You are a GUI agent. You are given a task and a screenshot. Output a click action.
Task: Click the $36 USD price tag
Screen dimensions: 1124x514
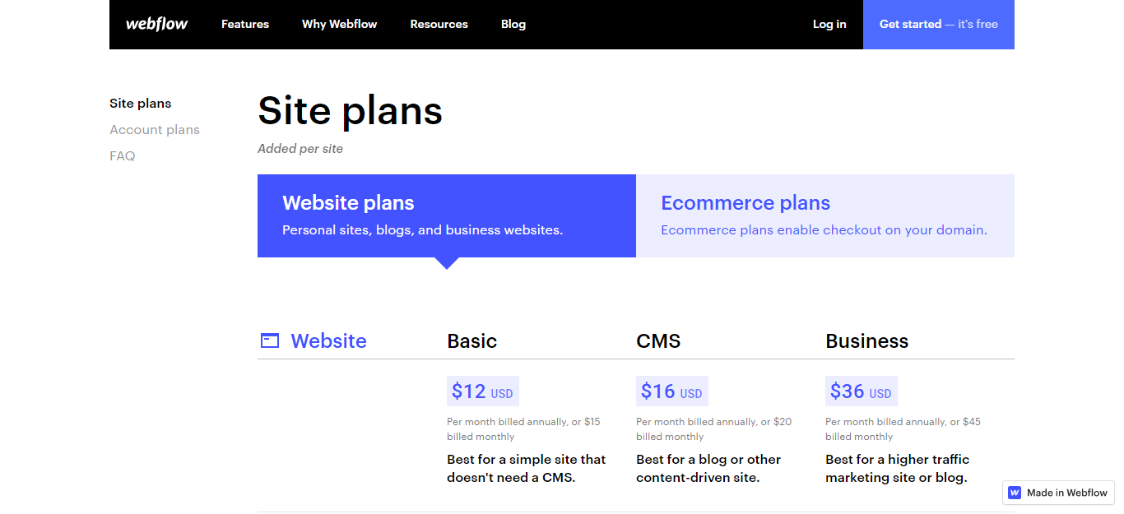[x=862, y=391]
